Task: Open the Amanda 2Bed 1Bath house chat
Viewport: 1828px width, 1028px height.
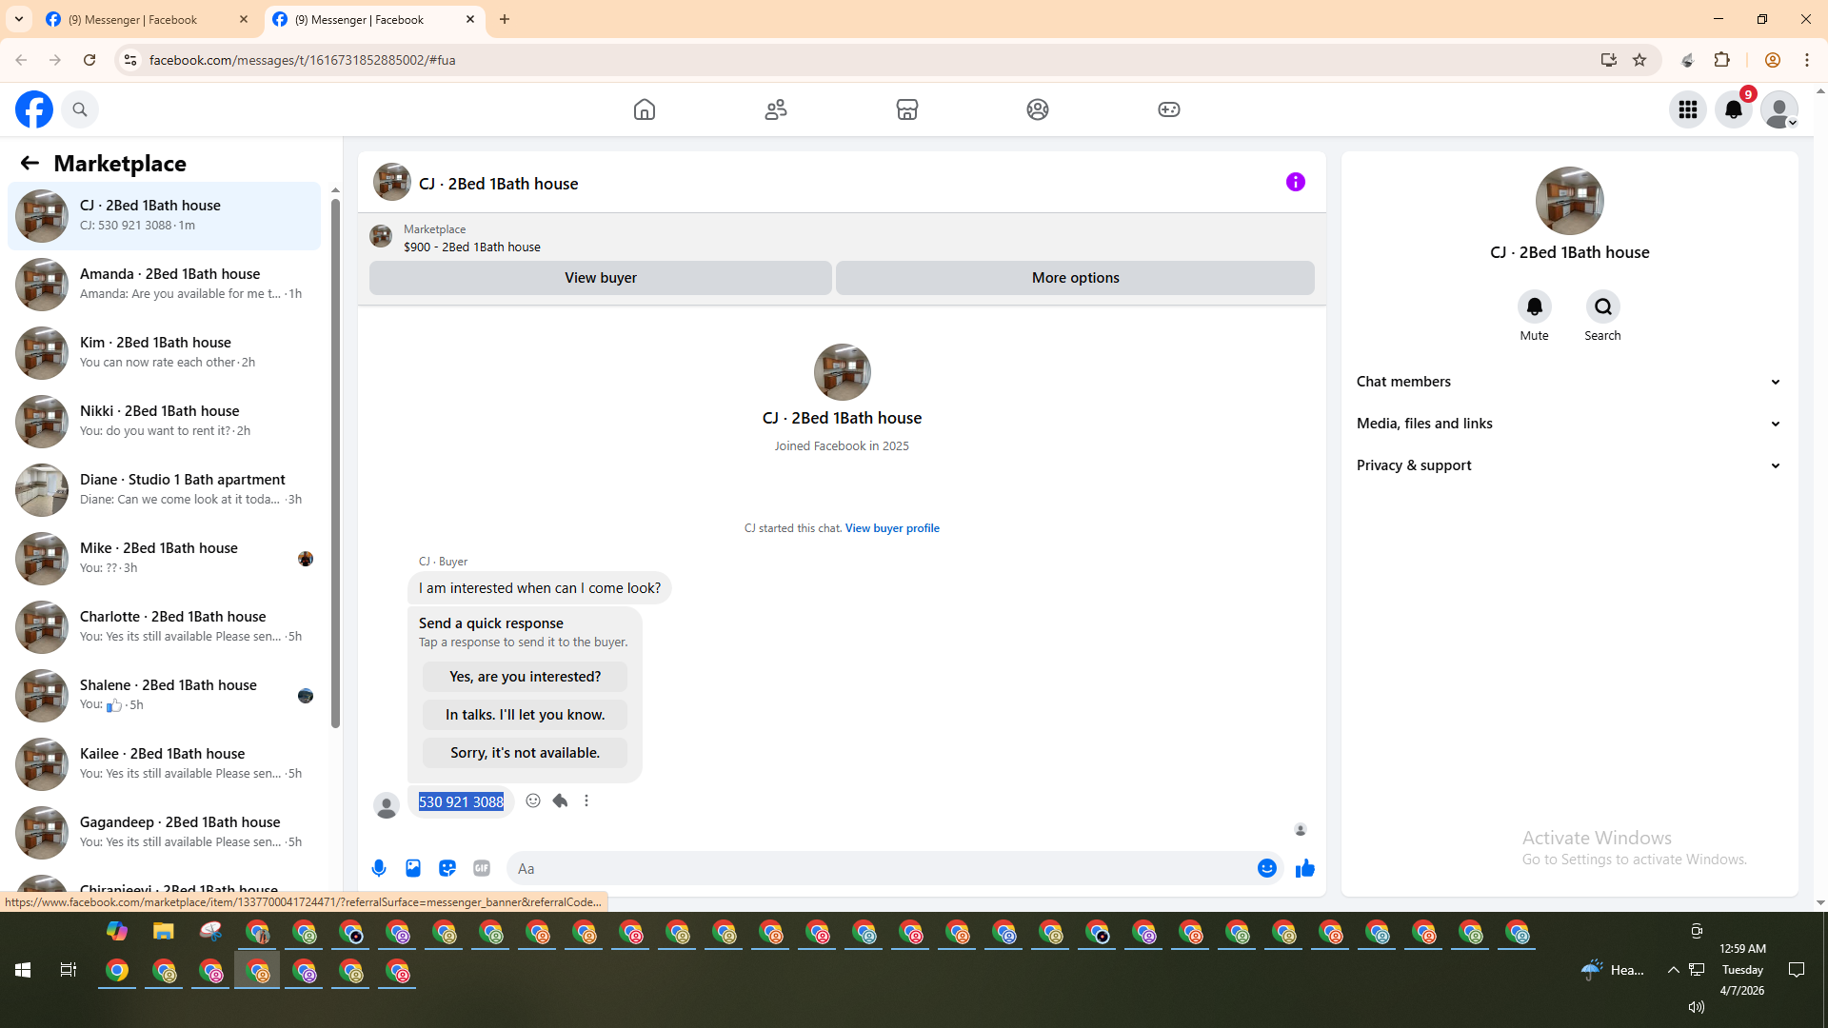Action: [165, 284]
